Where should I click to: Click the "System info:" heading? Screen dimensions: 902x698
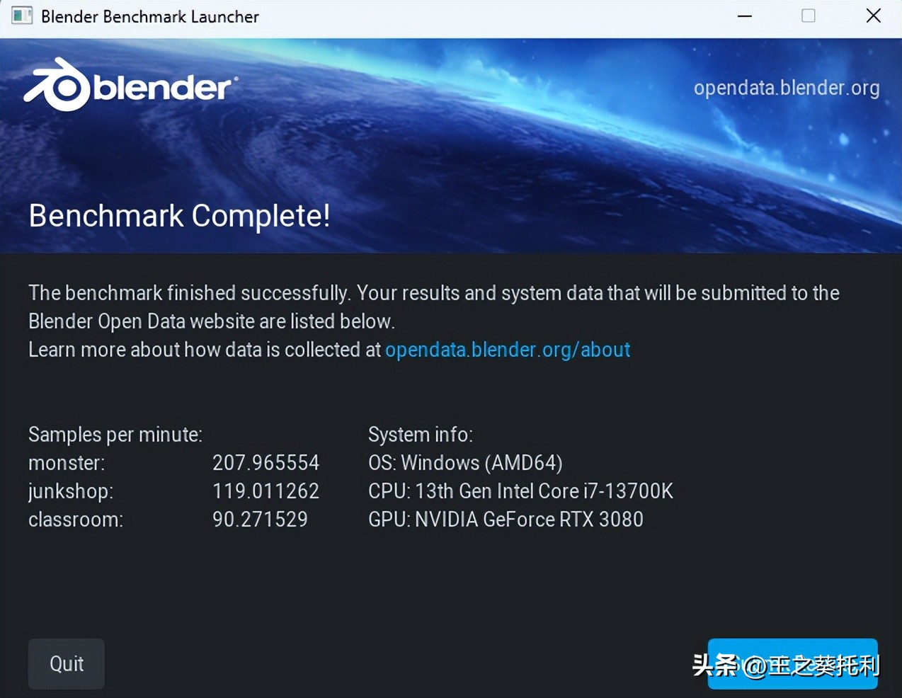(x=421, y=435)
